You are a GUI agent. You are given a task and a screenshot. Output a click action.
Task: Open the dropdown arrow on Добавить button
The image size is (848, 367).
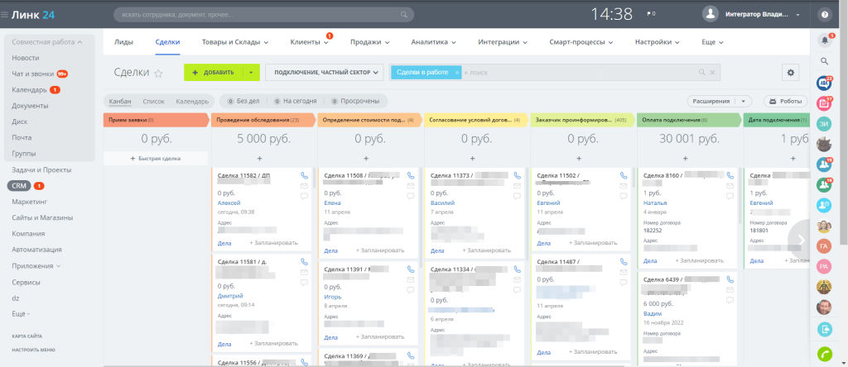251,72
